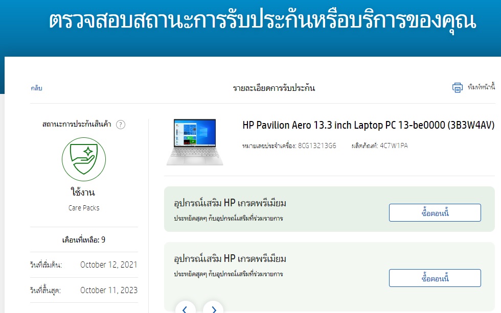Click เดือนที่เหลือ: 9 months remaining text
501x313 pixels.
click(x=84, y=239)
